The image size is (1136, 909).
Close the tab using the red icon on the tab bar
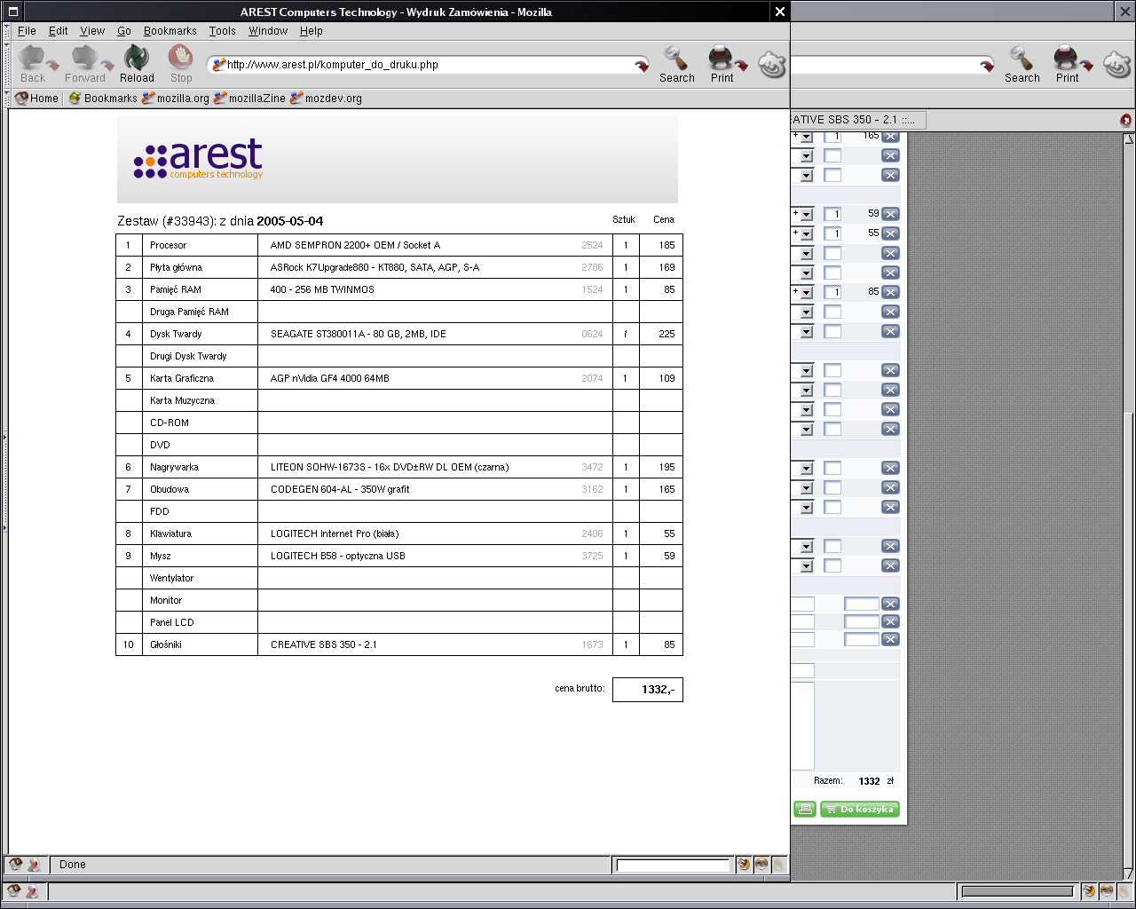click(1125, 120)
